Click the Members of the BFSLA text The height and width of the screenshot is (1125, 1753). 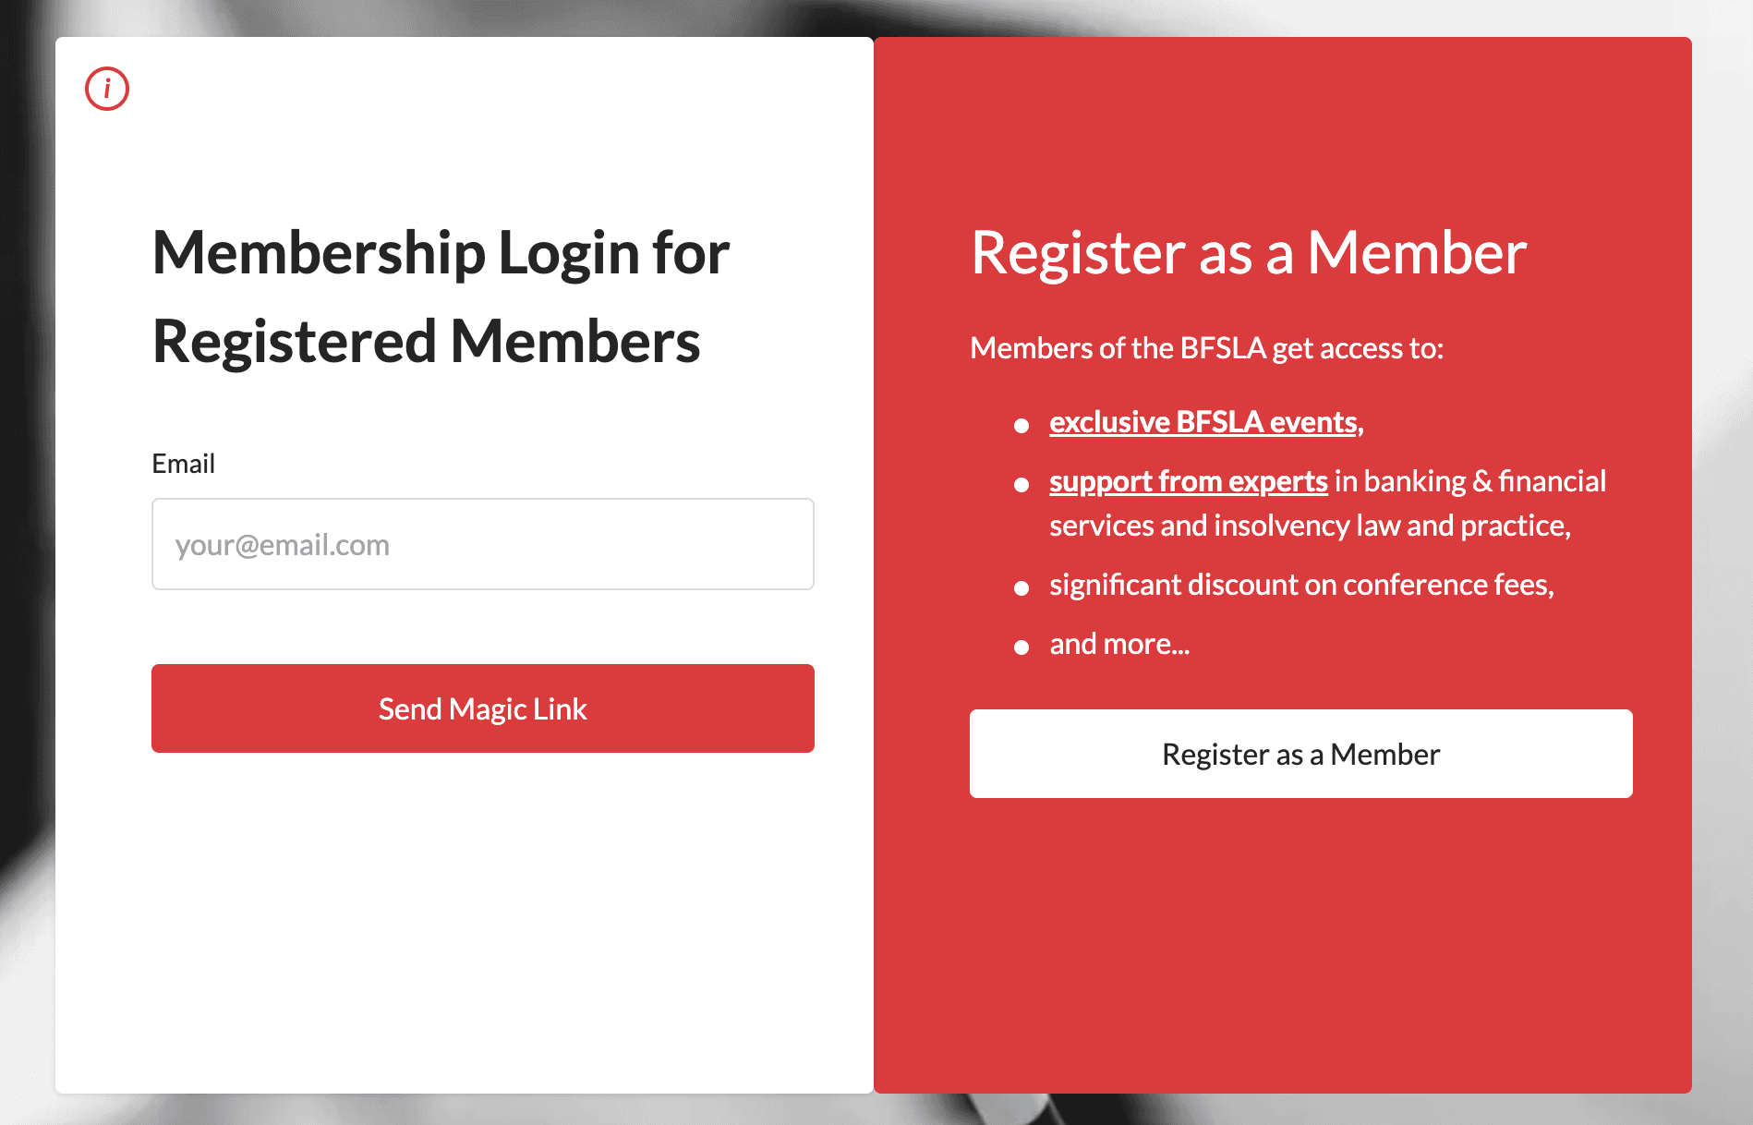pos(1208,348)
